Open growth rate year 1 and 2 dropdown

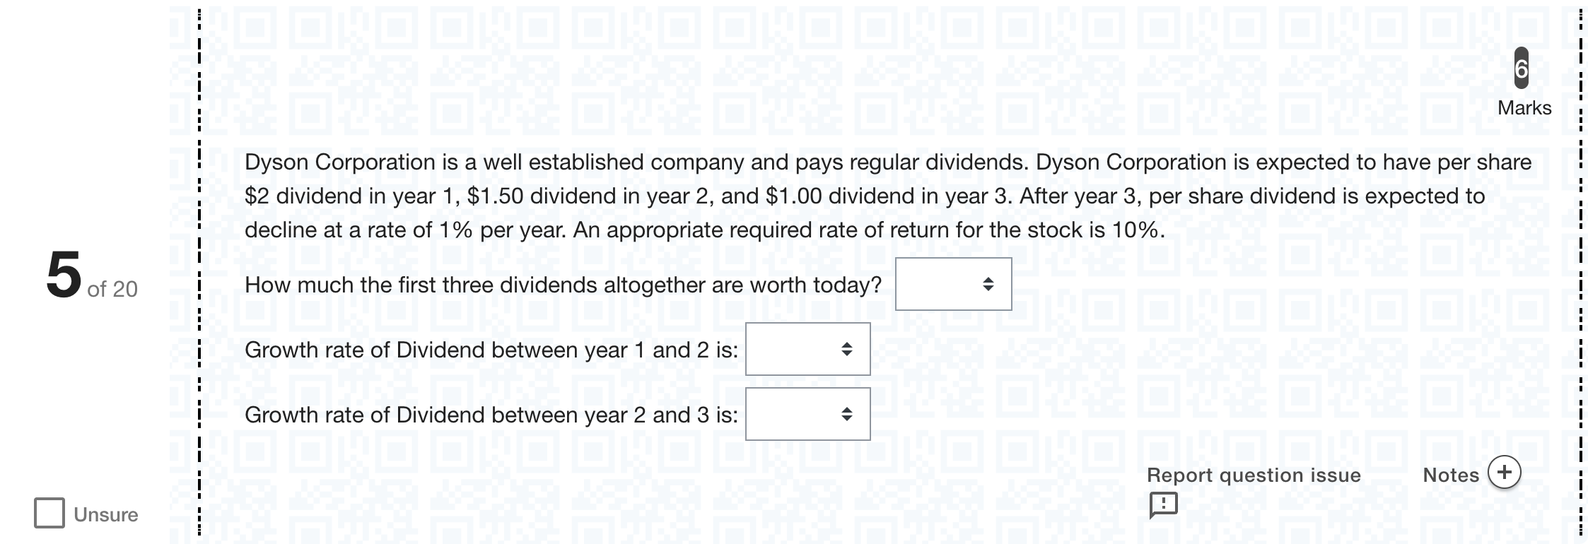click(x=807, y=349)
